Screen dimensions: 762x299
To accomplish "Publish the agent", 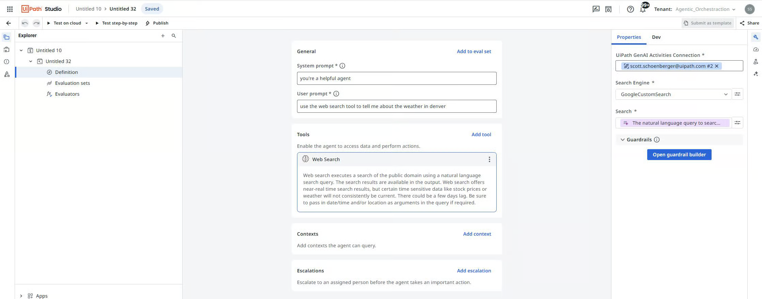I will 157,23.
